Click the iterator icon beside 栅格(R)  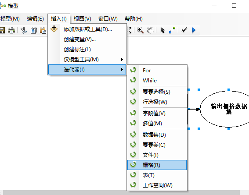point(133,165)
